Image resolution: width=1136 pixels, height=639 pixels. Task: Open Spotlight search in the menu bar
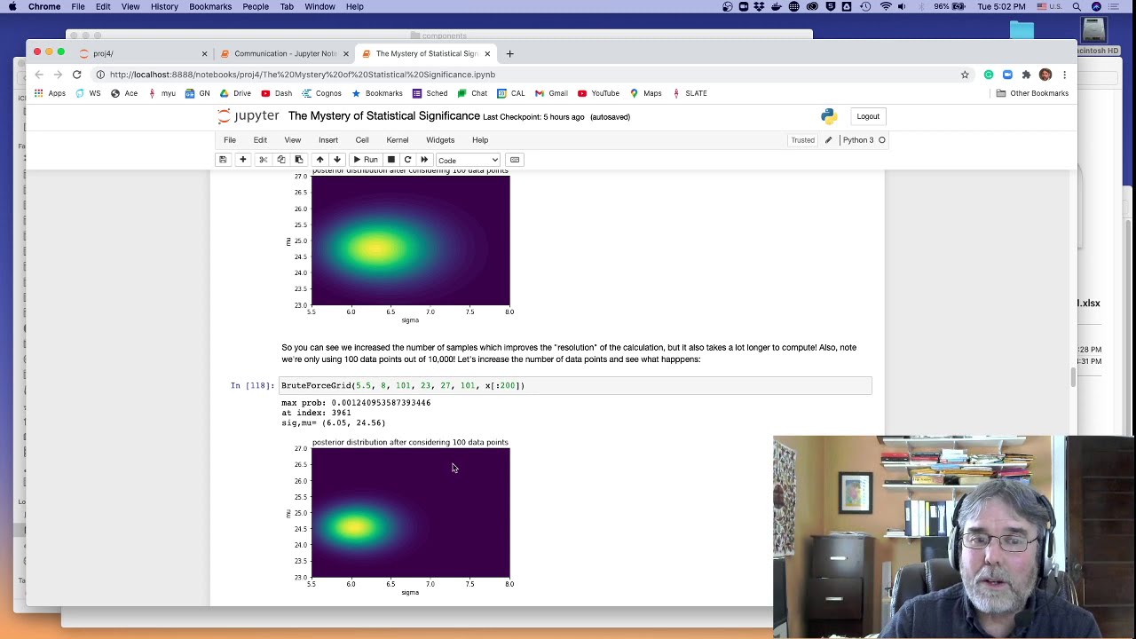click(x=1076, y=6)
